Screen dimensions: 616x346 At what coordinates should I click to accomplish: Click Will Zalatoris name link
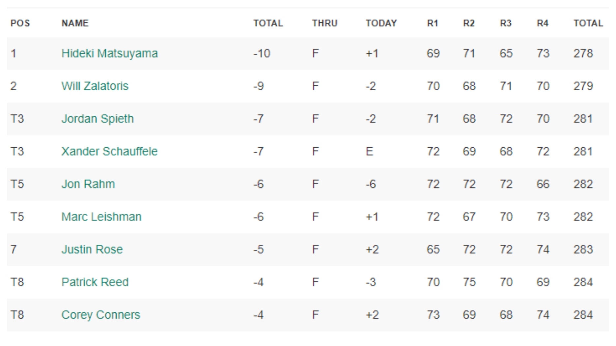[x=95, y=86]
